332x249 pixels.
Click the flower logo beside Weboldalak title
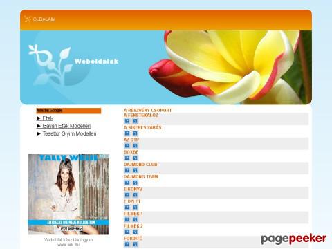[x=50, y=64]
